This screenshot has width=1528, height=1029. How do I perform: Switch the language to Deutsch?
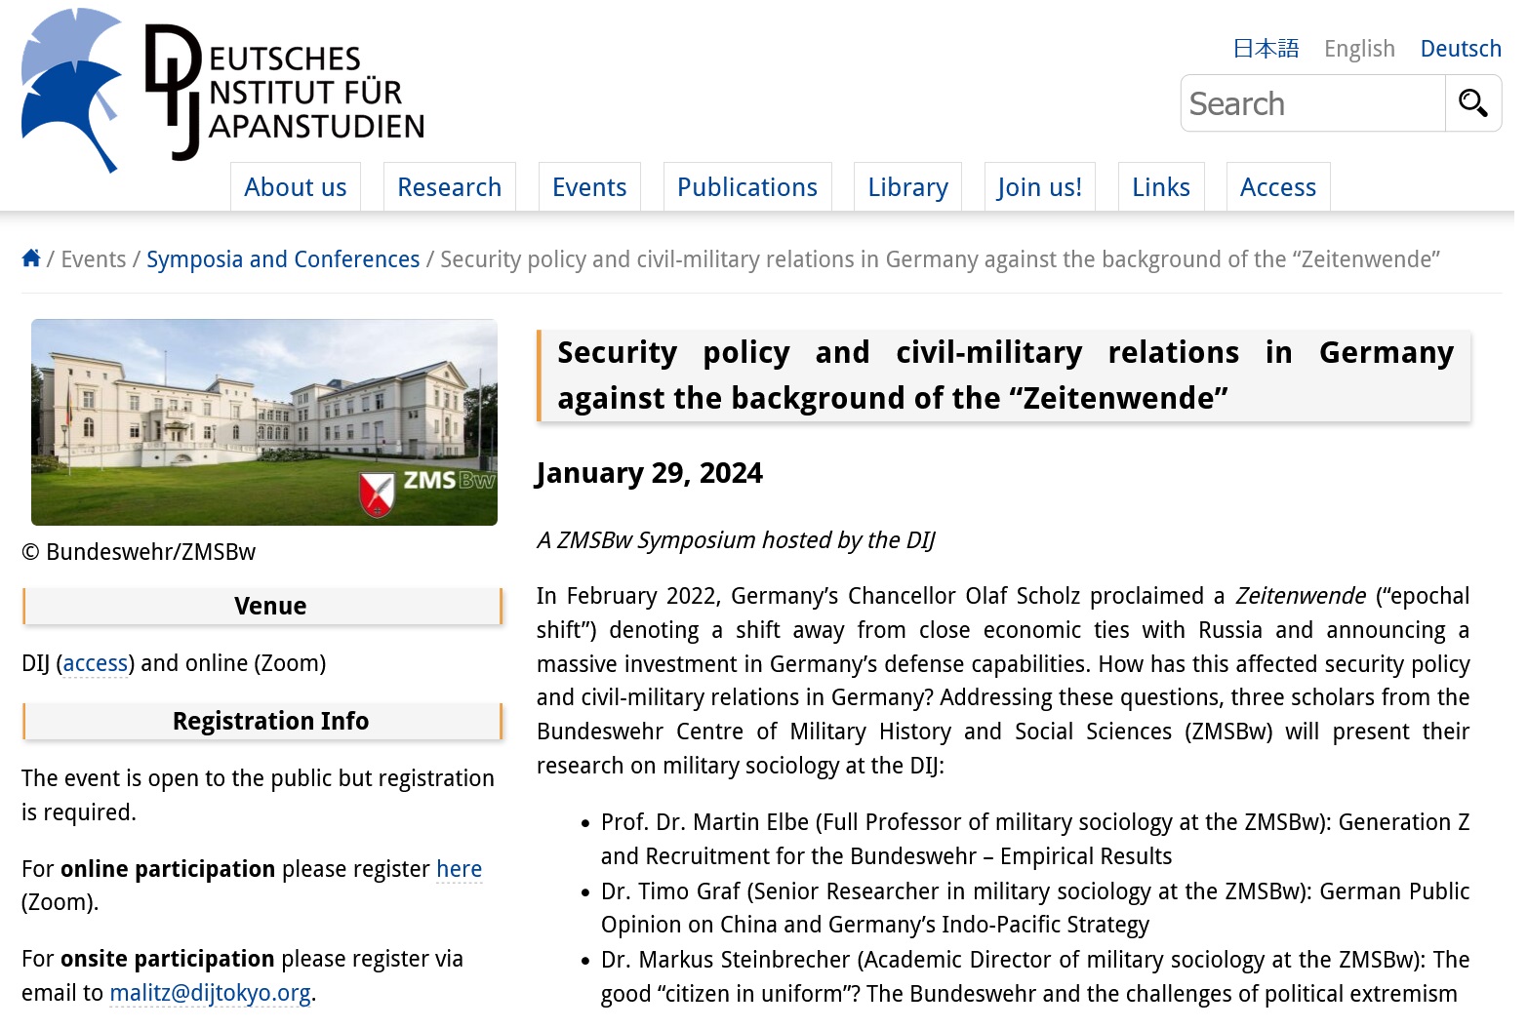pos(1461,49)
